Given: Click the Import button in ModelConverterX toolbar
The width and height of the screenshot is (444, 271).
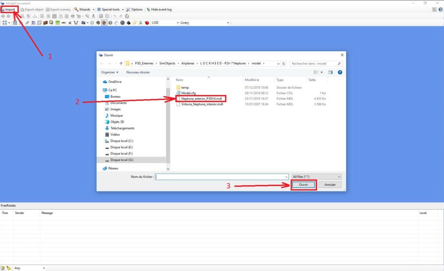Looking at the screenshot, I should (x=8, y=10).
